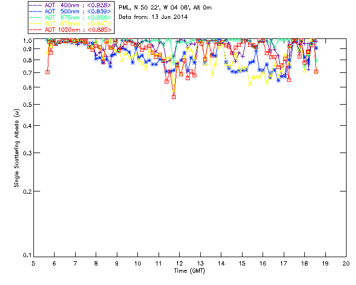Click the lowest red square data point near 11.7
The height and width of the screenshot is (285, 356).
pyautogui.click(x=174, y=97)
